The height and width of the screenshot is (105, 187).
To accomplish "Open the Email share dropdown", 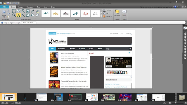I will (x=124, y=14).
